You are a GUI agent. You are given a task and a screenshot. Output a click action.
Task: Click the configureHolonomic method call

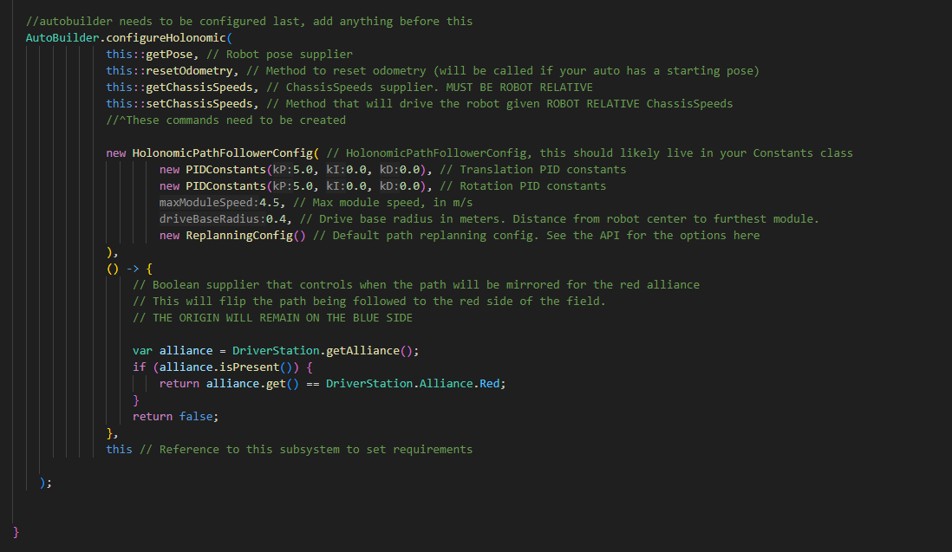coord(166,37)
